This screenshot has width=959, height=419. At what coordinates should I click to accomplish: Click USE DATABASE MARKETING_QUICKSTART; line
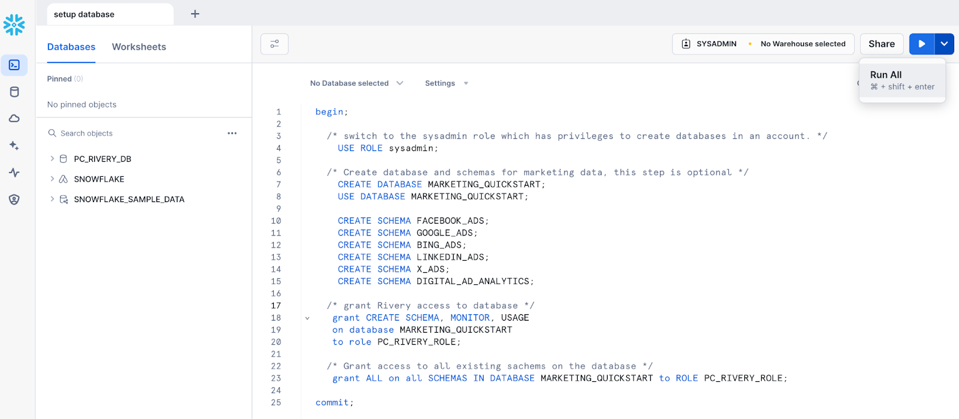(433, 197)
